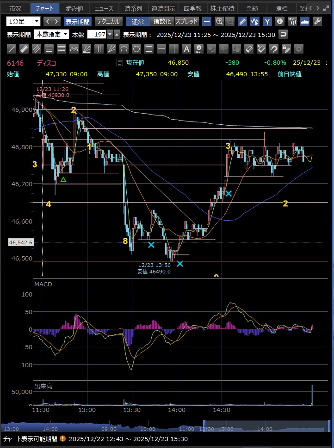This screenshot has height=448, width=334.
Task: Open the 1分足 timeframe dropdown
Action: 23,21
